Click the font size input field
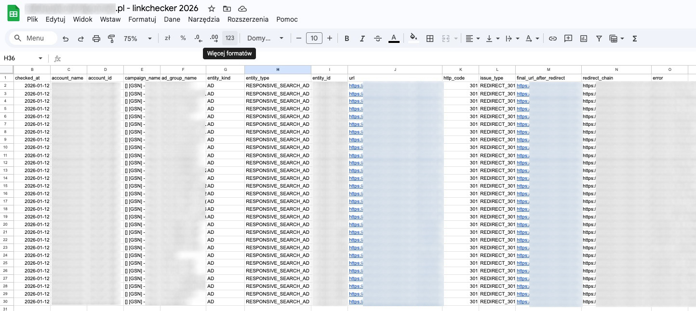This screenshot has width=696, height=311. [314, 39]
